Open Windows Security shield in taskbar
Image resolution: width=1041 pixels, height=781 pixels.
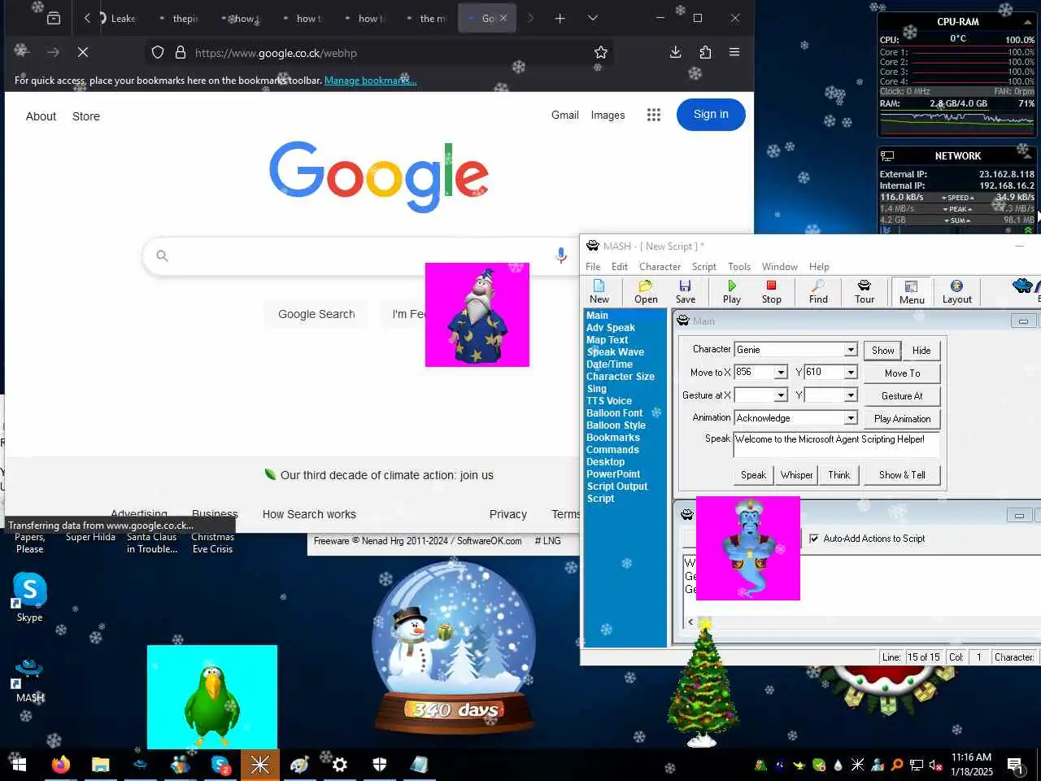(379, 765)
